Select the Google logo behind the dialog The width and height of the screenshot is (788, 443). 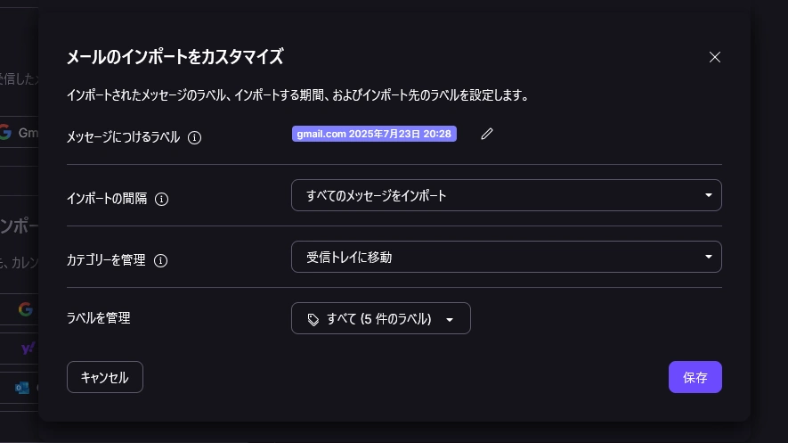(25, 308)
